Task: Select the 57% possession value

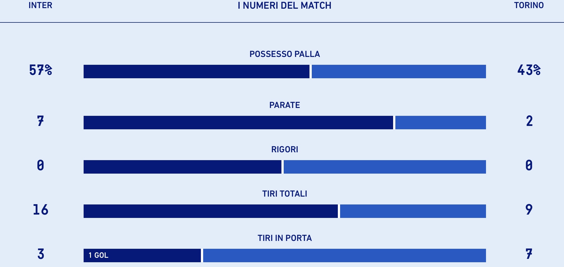Action: [x=41, y=70]
